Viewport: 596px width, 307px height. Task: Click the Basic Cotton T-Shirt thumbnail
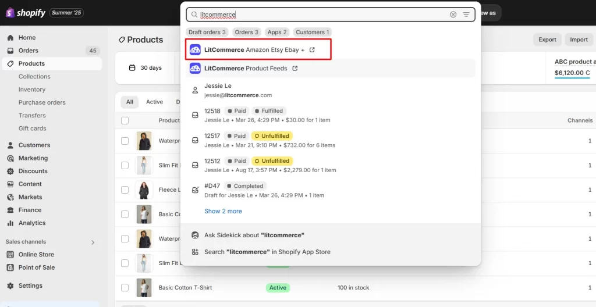tap(144, 288)
